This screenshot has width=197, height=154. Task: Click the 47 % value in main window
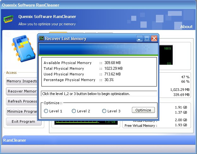(x=185, y=77)
